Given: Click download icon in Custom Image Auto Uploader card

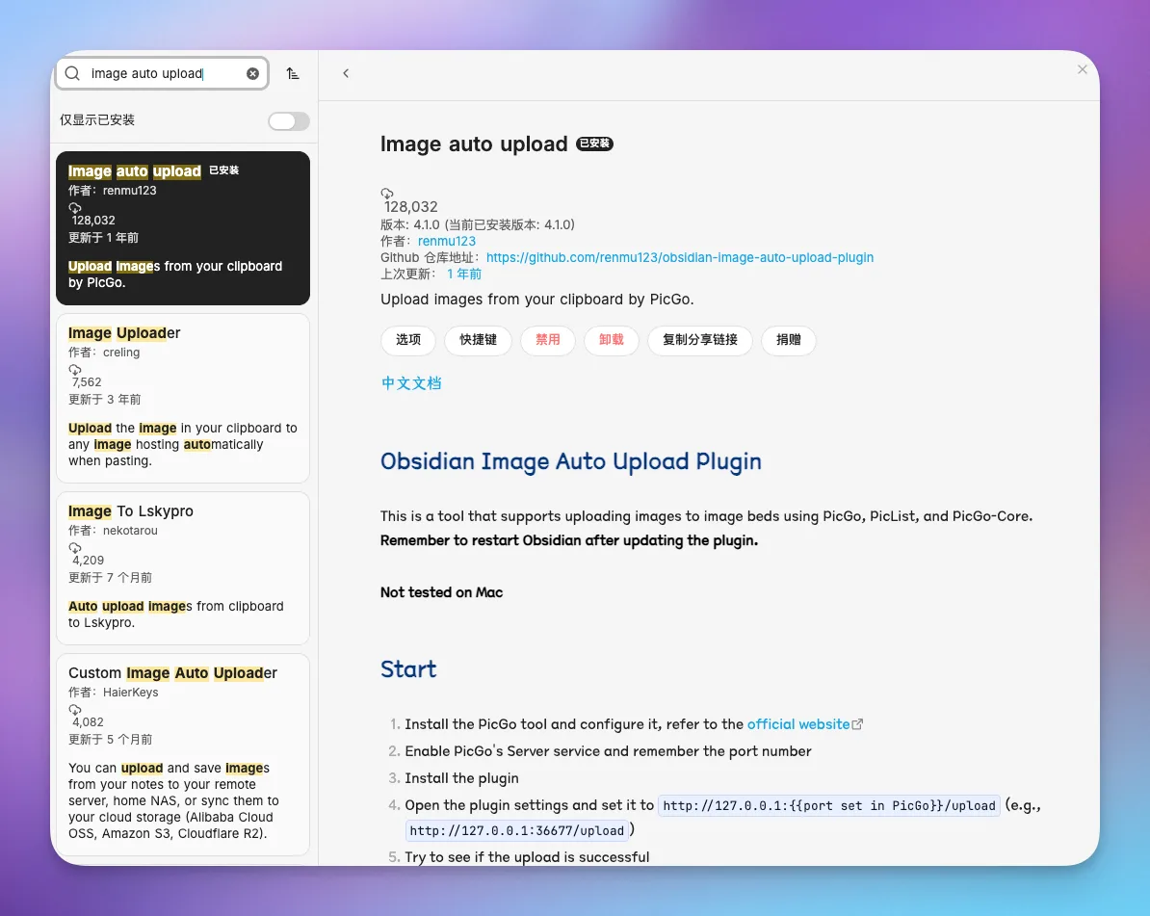Looking at the screenshot, I should pos(75,710).
